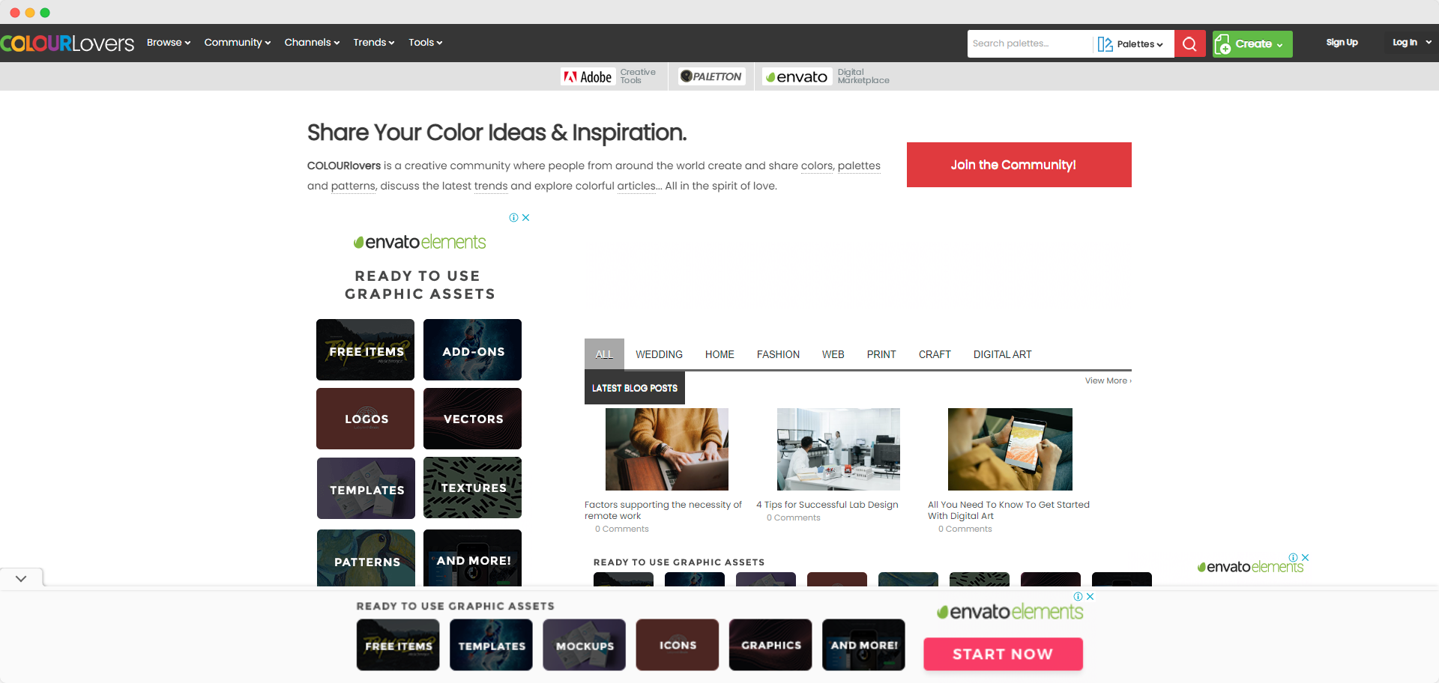Open the 'patterns' link in intro text
The height and width of the screenshot is (683, 1439).
[x=353, y=186]
